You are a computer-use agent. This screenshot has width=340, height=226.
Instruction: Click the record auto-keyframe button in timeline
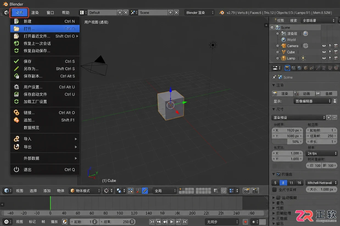pyautogui.click(x=246, y=222)
